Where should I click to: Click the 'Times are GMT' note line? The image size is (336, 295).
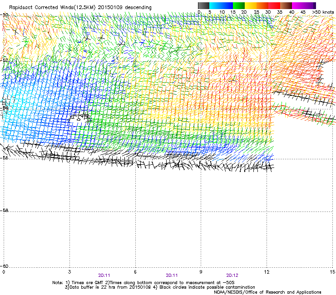(x=143, y=283)
